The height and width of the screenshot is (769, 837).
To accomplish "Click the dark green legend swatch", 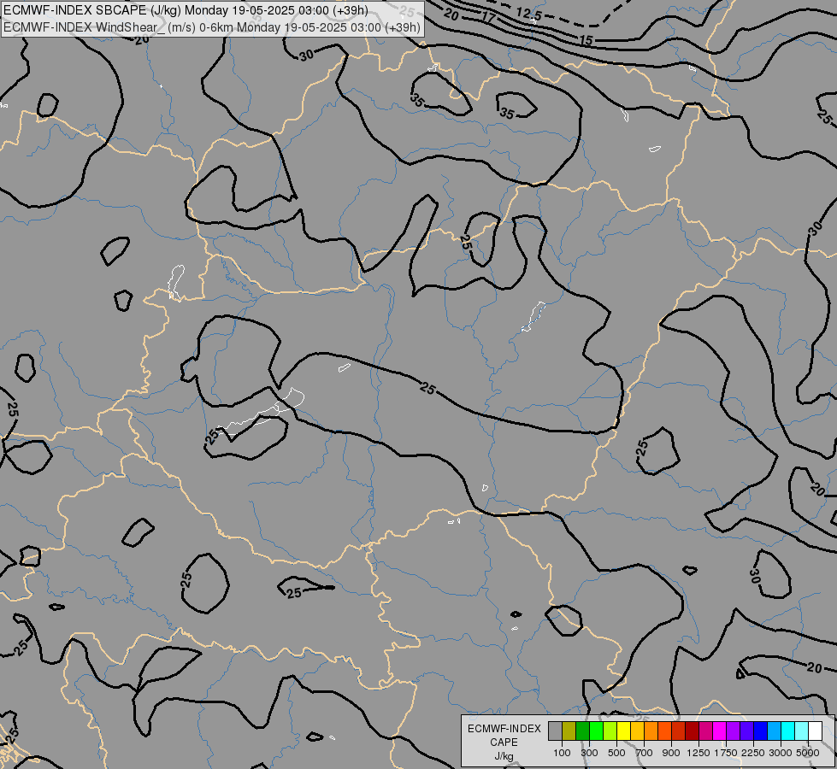I will click(x=583, y=731).
